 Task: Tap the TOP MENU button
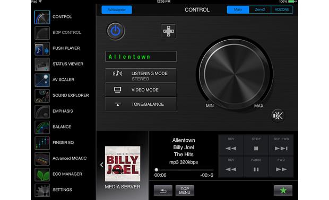(185, 190)
